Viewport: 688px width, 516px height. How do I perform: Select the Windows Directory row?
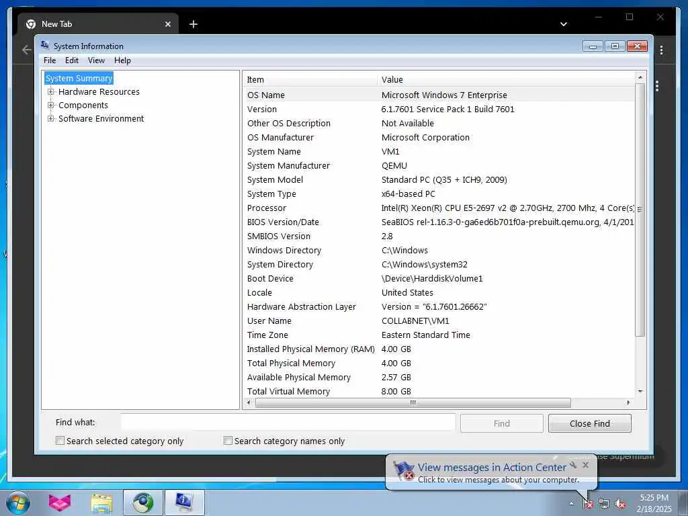coord(439,250)
